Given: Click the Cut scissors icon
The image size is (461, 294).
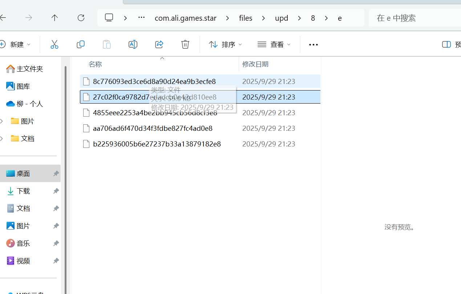Looking at the screenshot, I should click(x=54, y=44).
